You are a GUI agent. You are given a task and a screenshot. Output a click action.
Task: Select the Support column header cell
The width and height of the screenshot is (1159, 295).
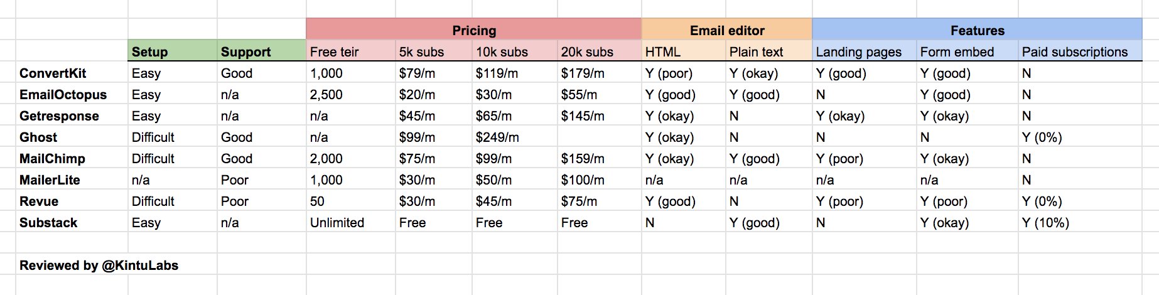(x=262, y=51)
